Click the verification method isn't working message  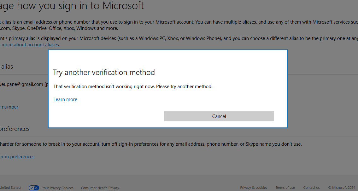tap(133, 87)
